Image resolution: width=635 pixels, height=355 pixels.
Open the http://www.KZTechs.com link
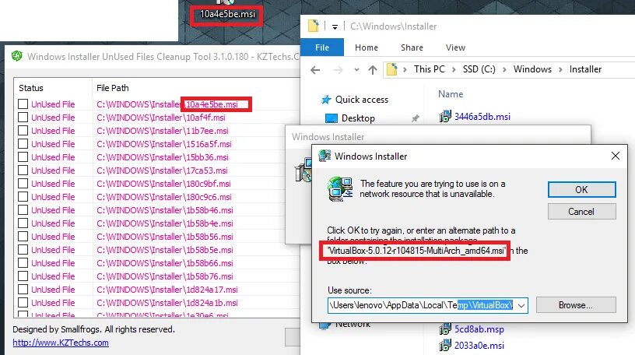(x=61, y=343)
